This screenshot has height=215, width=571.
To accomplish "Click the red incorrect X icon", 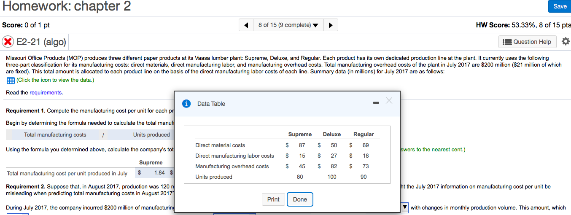I will (x=8, y=42).
